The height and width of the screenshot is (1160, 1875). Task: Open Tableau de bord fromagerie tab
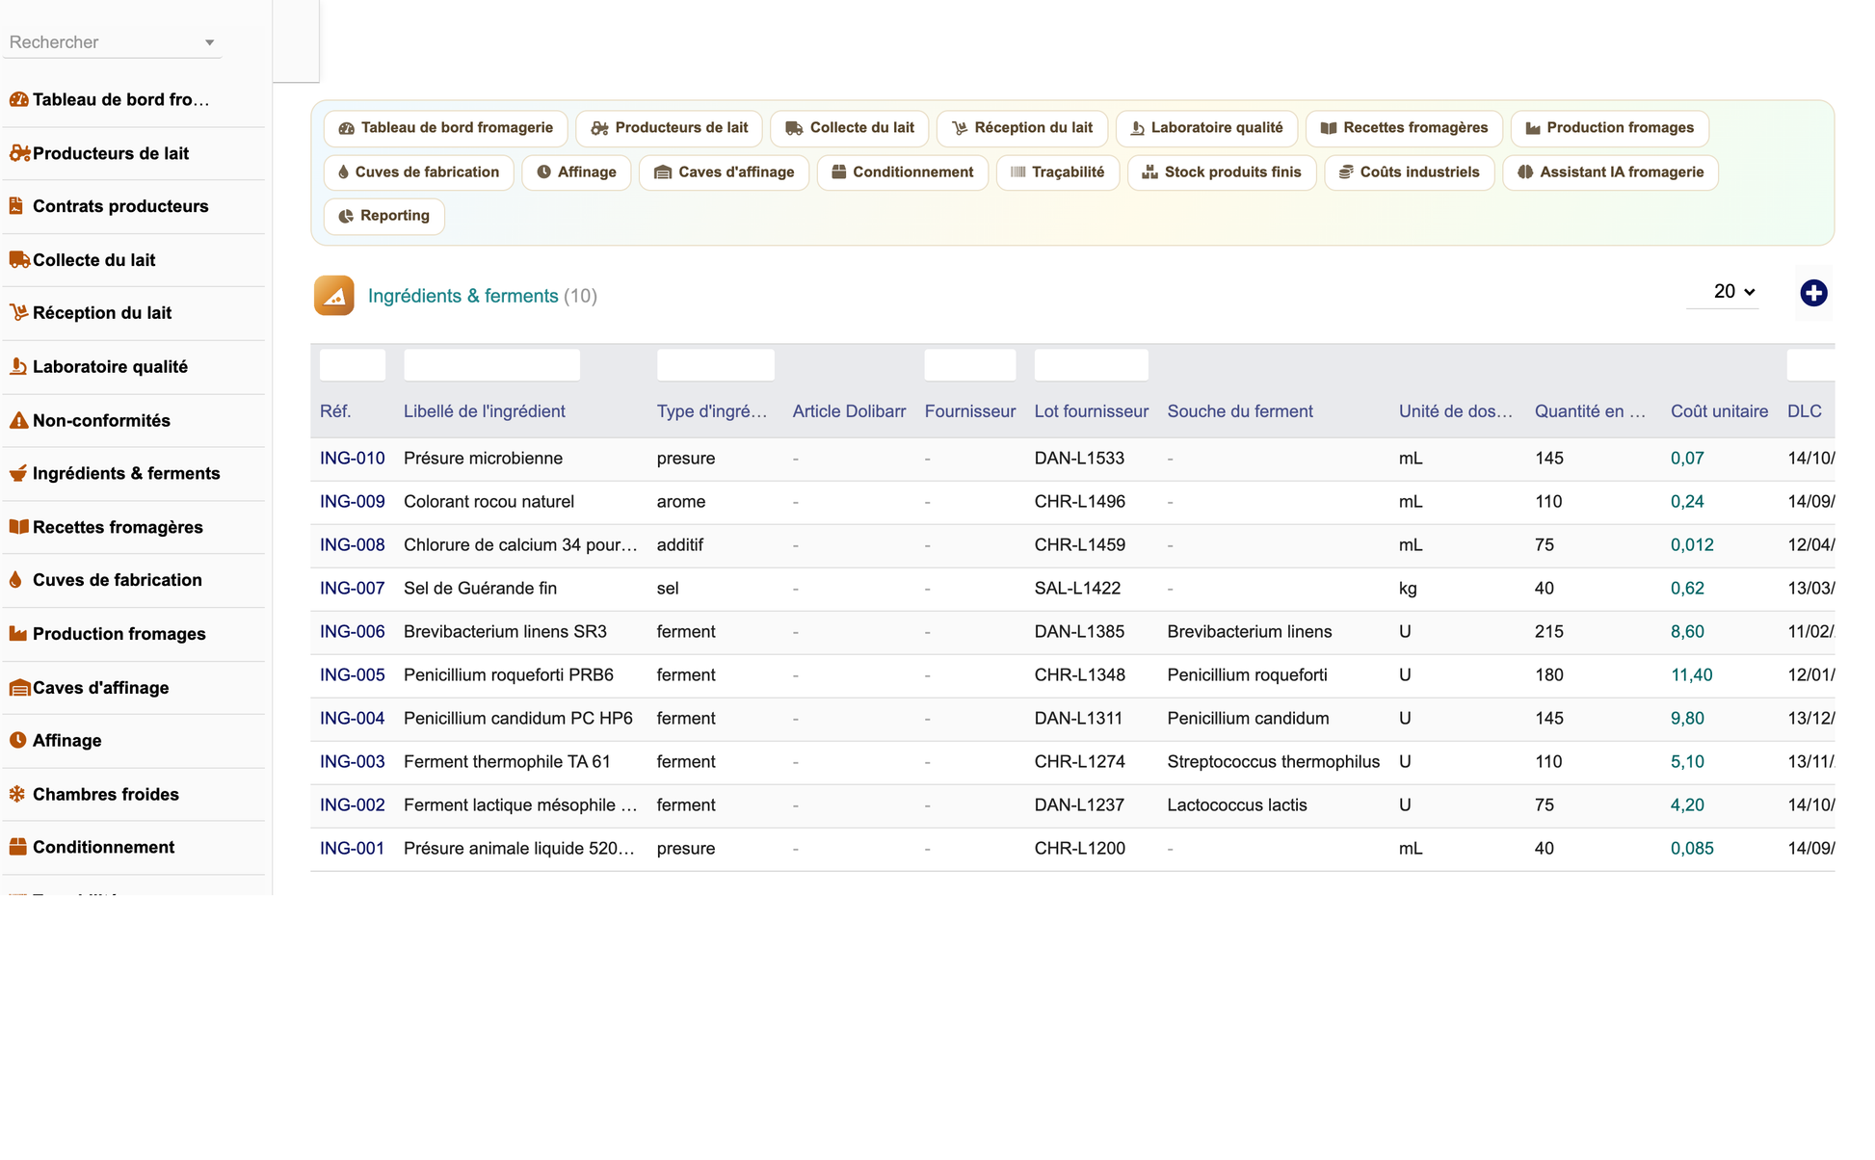[x=446, y=128]
